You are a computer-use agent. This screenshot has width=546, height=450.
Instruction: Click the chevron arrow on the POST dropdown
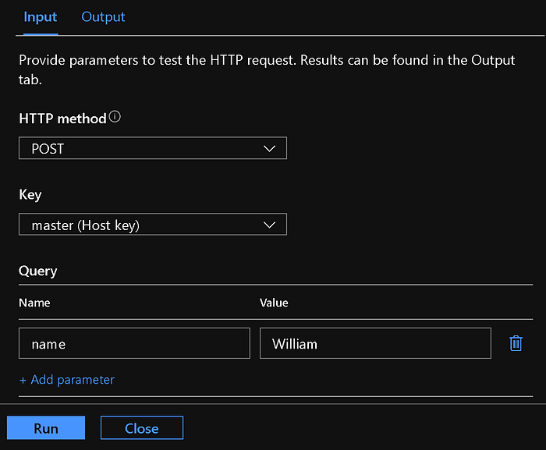point(270,148)
